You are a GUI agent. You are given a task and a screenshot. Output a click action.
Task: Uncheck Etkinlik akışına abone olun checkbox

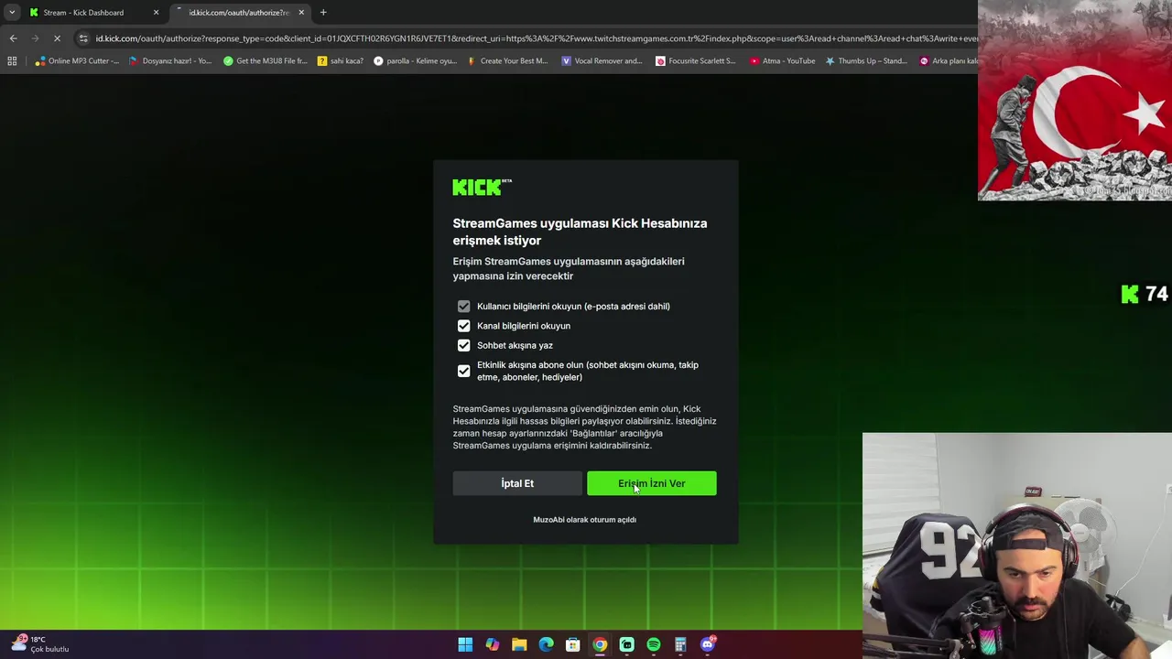tap(463, 371)
